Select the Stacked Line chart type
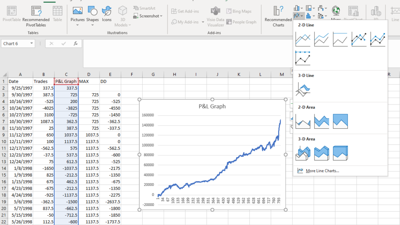 [321, 39]
